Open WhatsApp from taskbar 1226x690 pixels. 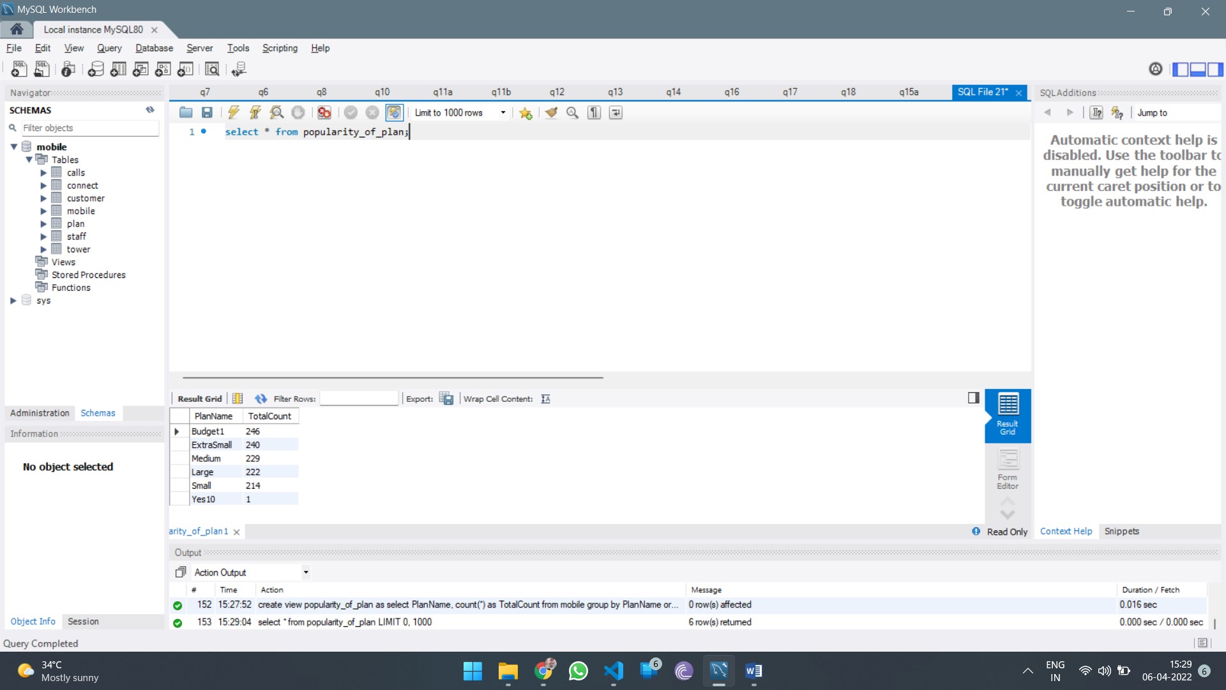click(579, 671)
